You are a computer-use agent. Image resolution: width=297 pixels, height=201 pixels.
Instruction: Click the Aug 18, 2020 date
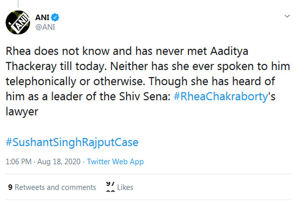59,162
